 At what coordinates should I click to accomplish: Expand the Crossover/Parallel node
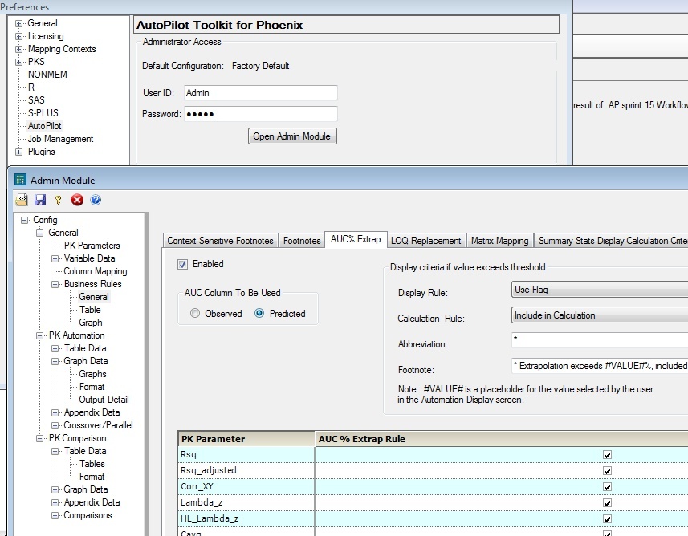tap(55, 425)
